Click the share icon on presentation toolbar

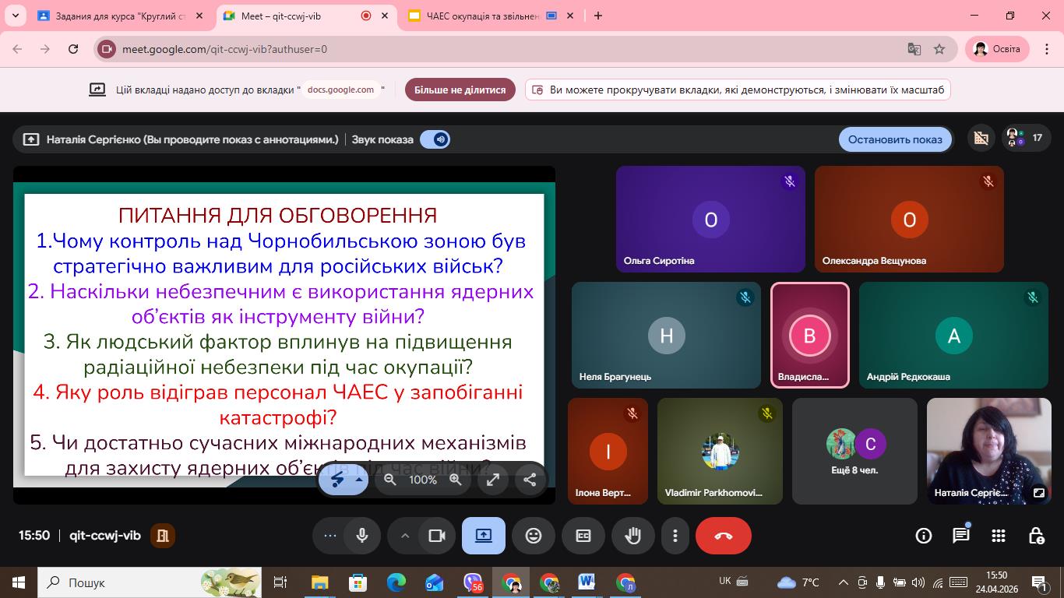tap(530, 480)
